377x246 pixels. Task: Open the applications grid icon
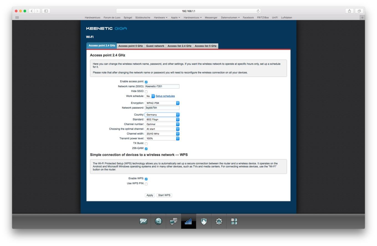234,221
